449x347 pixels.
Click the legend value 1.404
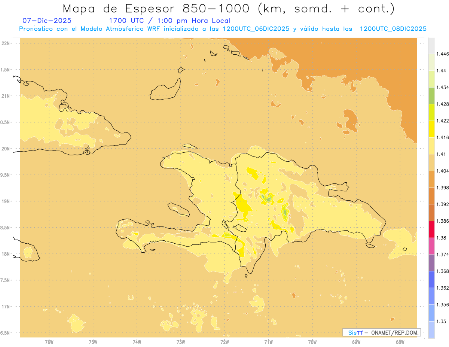[443, 171]
